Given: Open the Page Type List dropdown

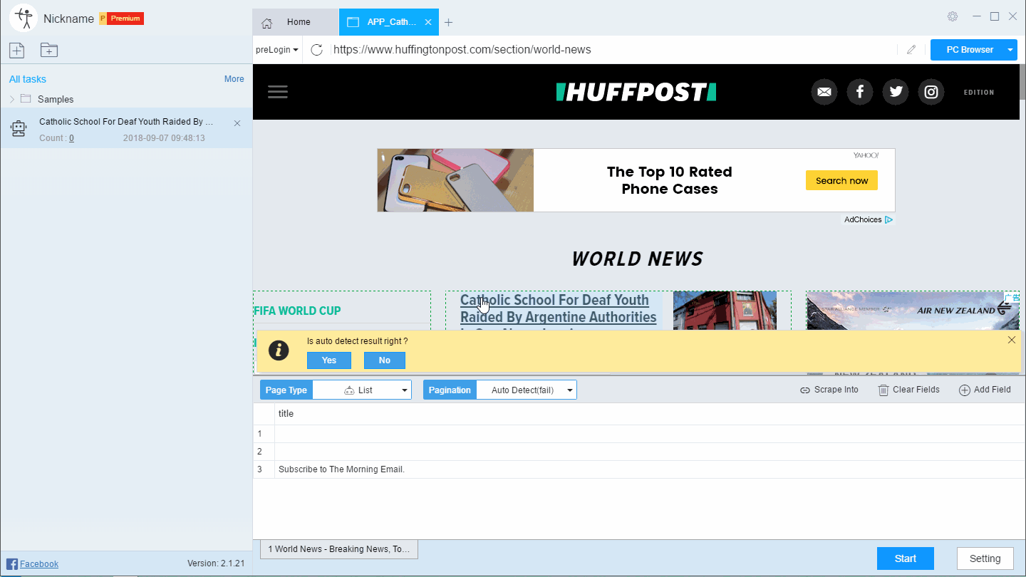Looking at the screenshot, I should (362, 390).
